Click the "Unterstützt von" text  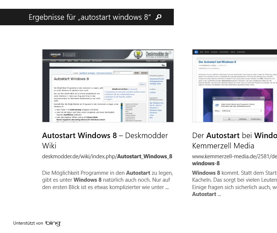pos(28,223)
